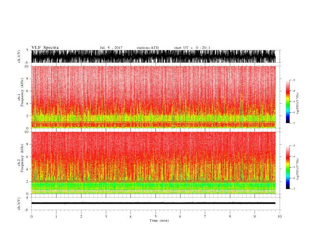Click the ch.2 spectrogram color bar
The image size is (315, 243).
[x=288, y=167]
